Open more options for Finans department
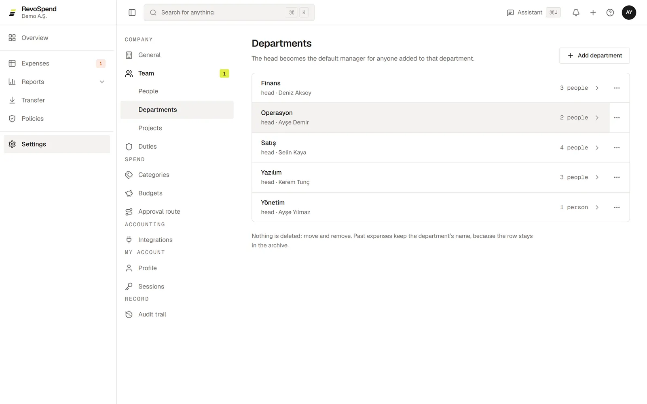 click(617, 88)
